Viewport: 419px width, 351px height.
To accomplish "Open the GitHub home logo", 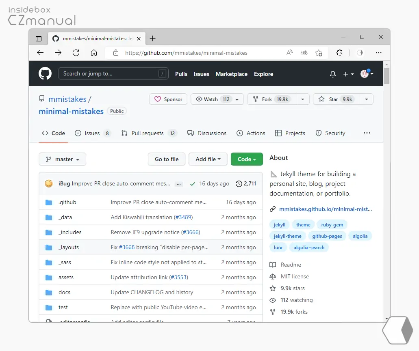I will (x=45, y=73).
